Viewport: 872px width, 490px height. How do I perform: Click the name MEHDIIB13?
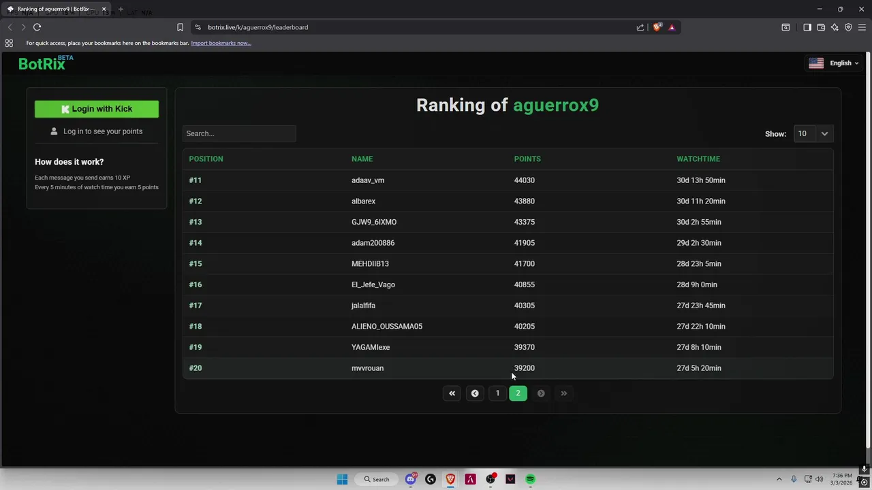(370, 264)
